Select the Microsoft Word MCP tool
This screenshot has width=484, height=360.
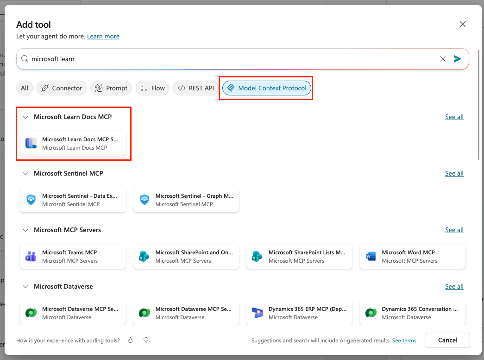tap(412, 256)
